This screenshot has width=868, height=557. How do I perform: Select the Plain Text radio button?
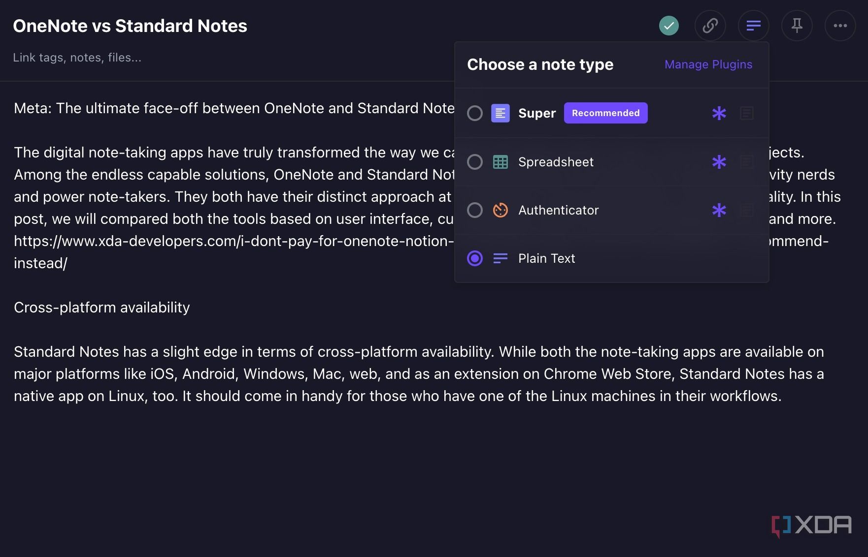click(475, 258)
